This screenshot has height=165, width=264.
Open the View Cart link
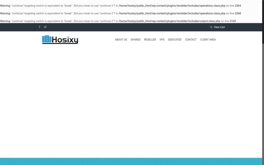point(219,27)
